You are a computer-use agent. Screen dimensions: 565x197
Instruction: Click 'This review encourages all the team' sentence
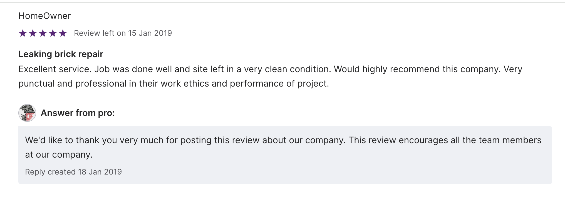coord(423,140)
